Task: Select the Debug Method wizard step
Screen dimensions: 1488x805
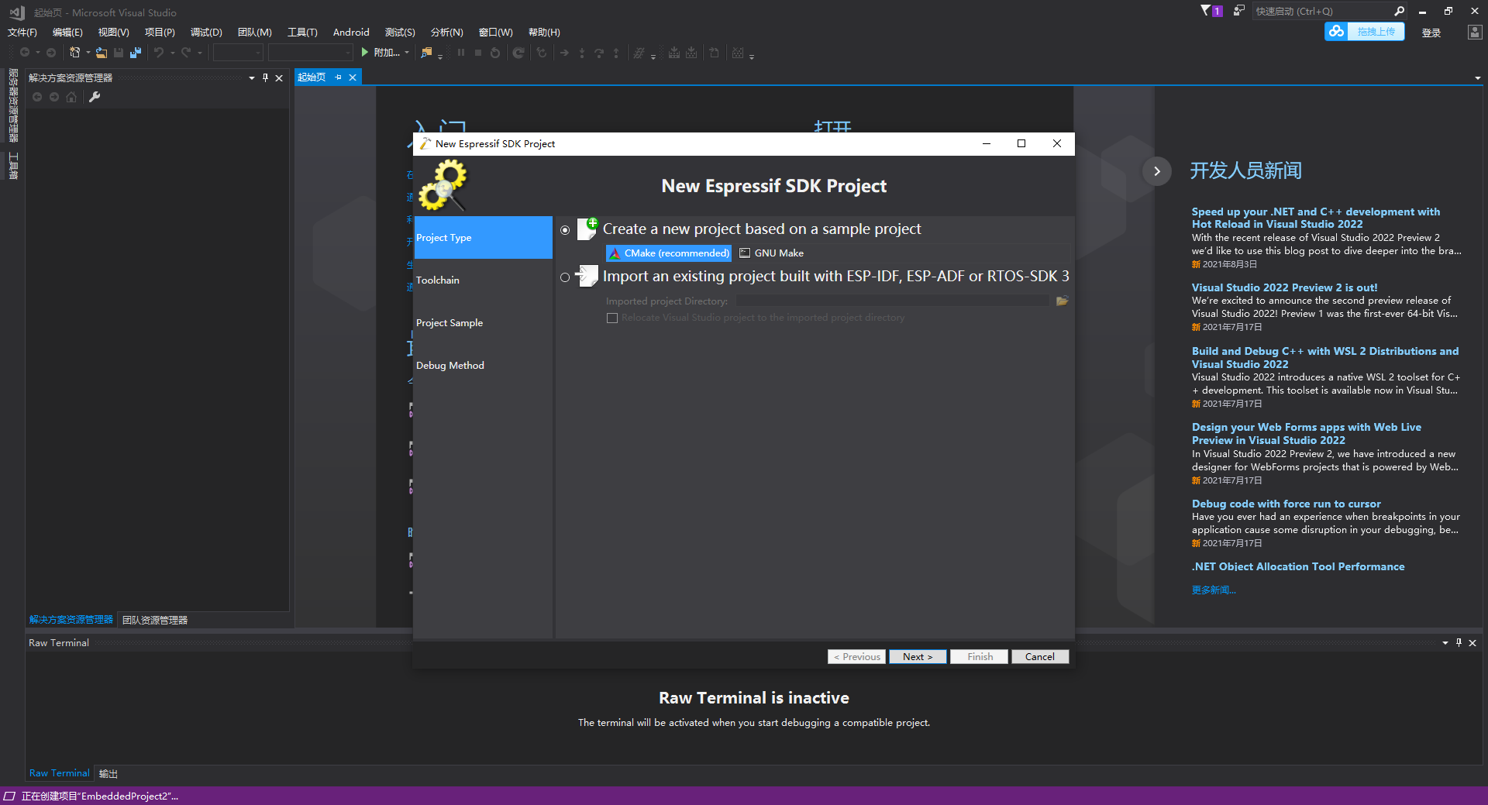Action: (483, 365)
